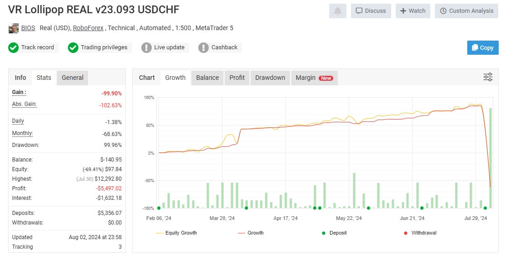Open the Custom Analysis button
This screenshot has width=506, height=256.
(467, 11)
